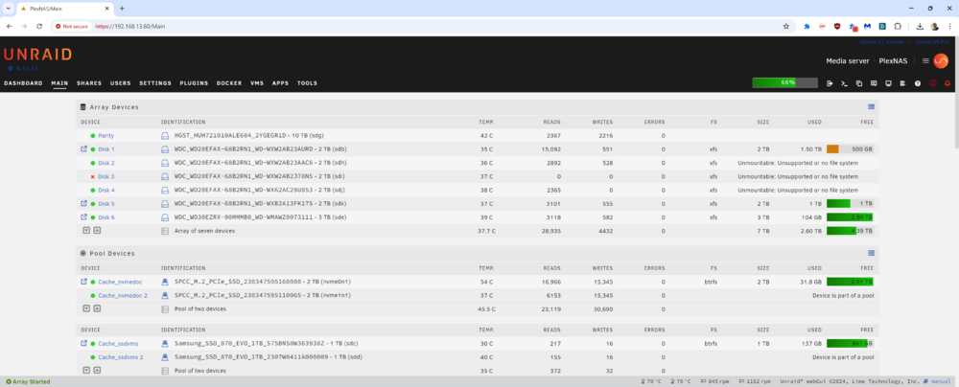Open Cache_ssdvms 2 device link
Screen dimensions: 959x387
(x=121, y=357)
